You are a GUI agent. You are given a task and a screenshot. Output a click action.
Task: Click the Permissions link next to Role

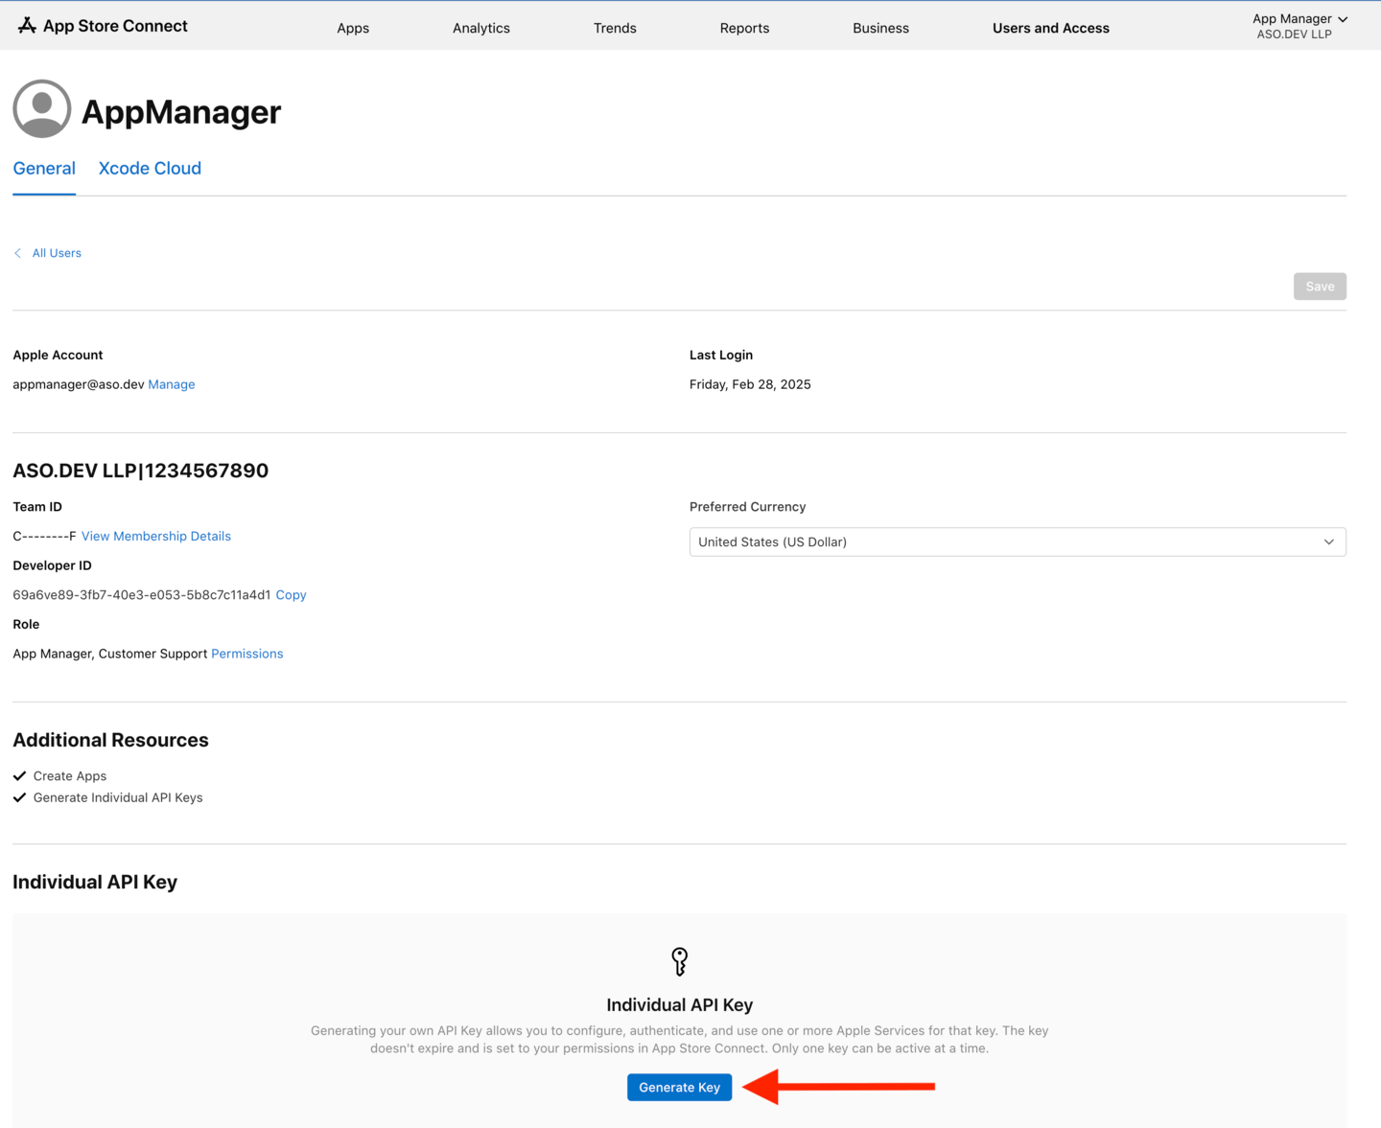point(246,654)
